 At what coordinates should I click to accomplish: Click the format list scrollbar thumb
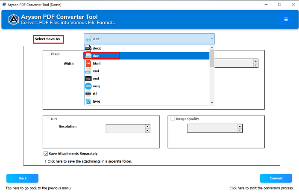[x=212, y=58]
